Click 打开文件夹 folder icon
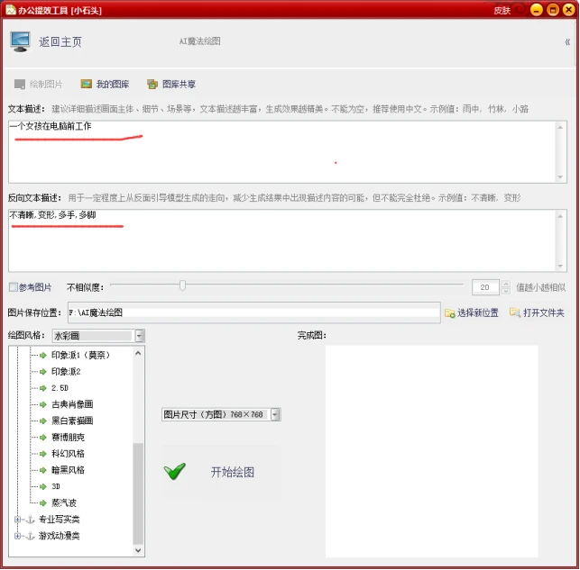 pos(515,312)
